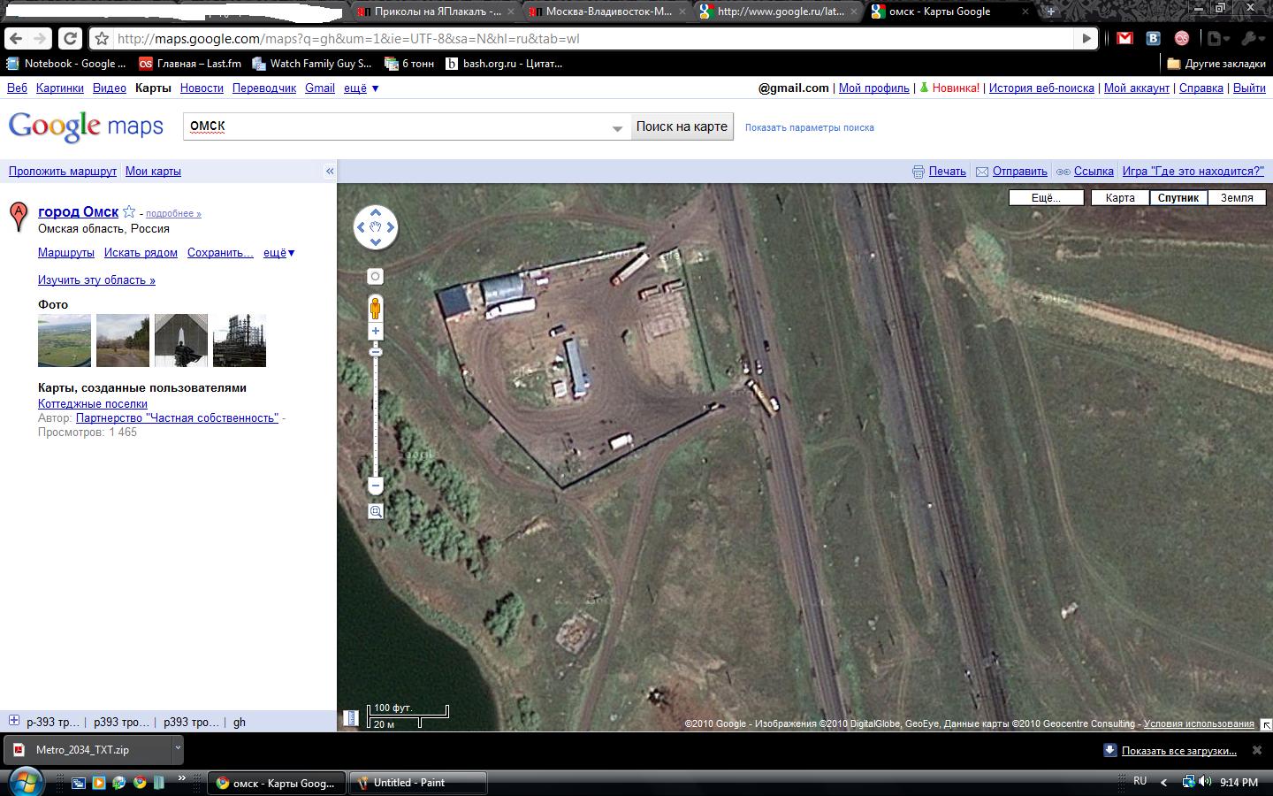Click the zoom slider handle

click(376, 352)
